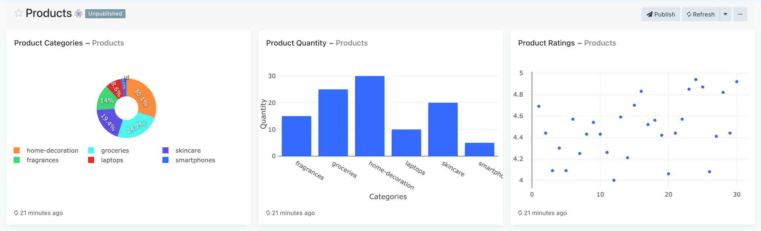
Task: Star the Products dashboard
Action: 18,13
